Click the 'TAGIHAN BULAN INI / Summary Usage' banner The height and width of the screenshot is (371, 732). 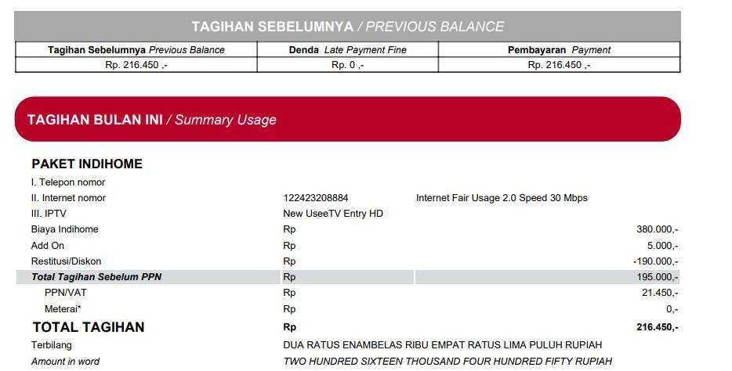347,119
